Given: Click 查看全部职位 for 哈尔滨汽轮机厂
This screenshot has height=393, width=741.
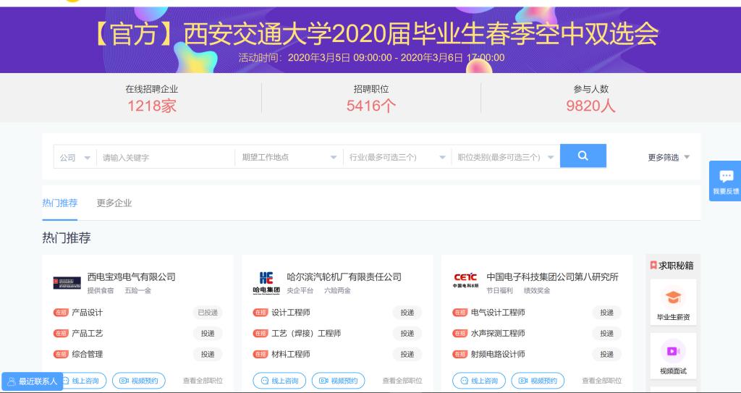Looking at the screenshot, I should (x=402, y=381).
